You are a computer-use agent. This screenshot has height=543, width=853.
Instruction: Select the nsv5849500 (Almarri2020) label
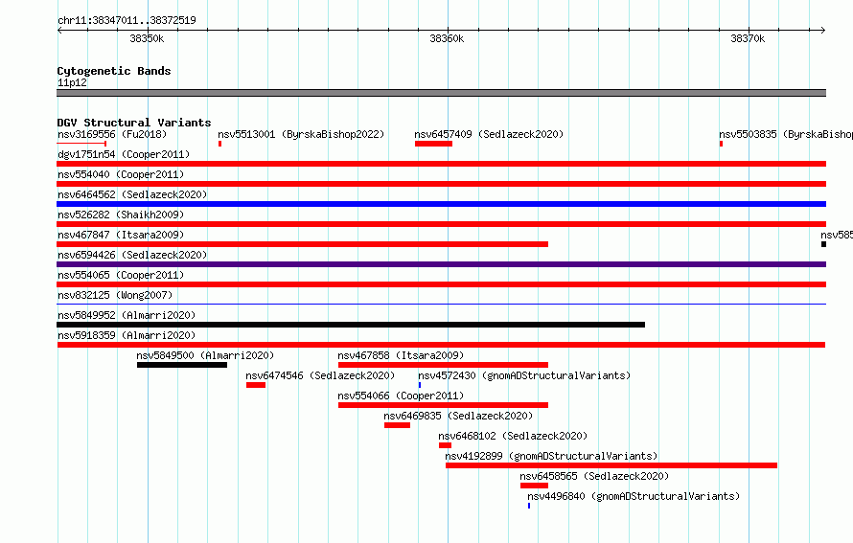pos(205,355)
